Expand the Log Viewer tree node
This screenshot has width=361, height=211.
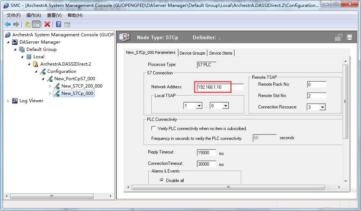click(x=8, y=101)
